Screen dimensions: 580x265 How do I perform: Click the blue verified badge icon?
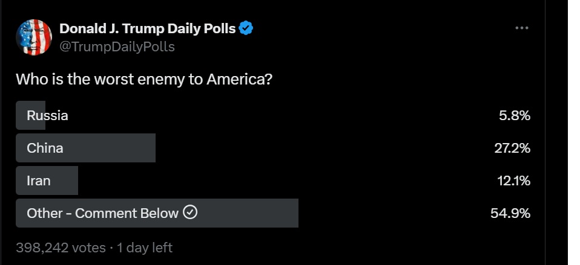click(x=246, y=28)
